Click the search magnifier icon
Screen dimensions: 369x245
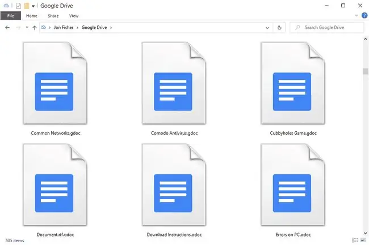tap(297, 27)
